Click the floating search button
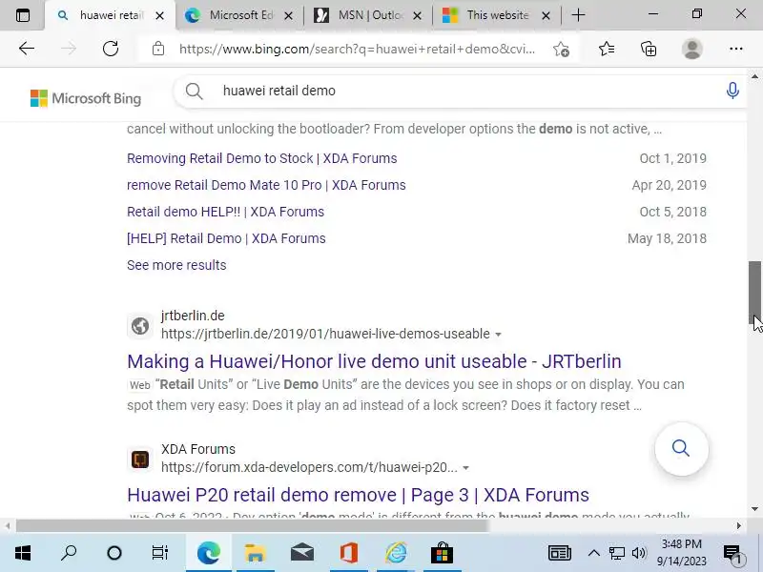This screenshot has height=572, width=763. coord(681,448)
